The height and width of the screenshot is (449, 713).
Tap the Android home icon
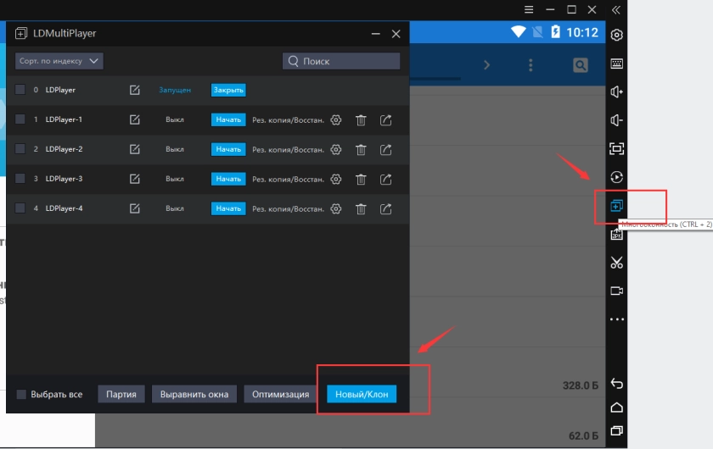[x=616, y=407]
